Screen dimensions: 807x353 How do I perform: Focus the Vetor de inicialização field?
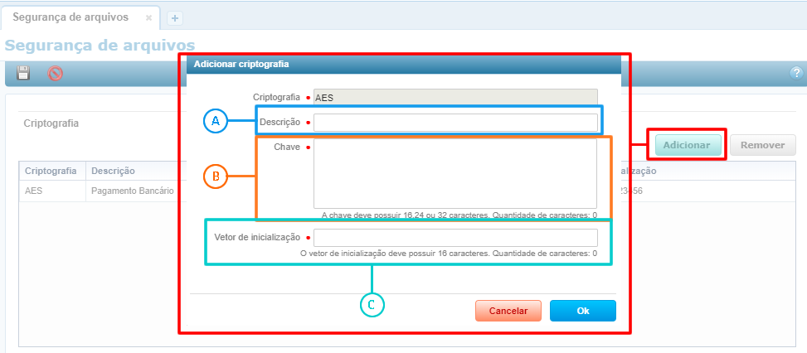pyautogui.click(x=455, y=237)
